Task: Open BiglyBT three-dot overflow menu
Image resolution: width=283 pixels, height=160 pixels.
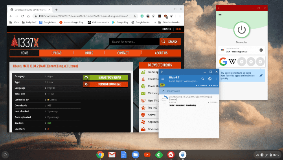Action: 216,79
